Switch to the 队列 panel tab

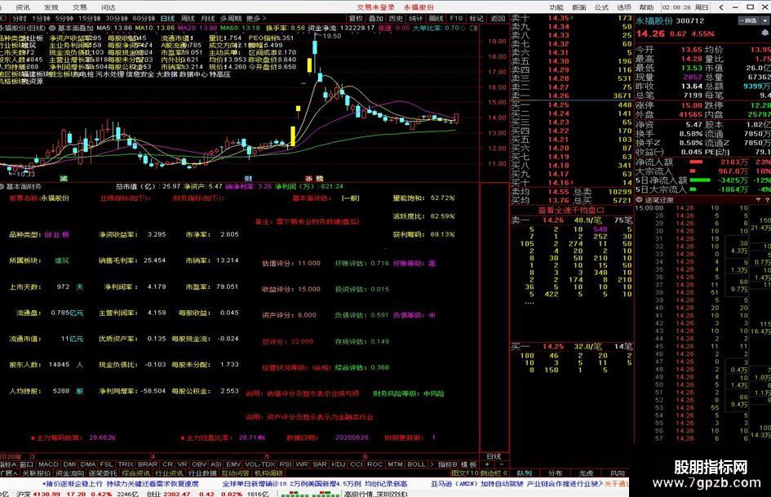click(x=524, y=473)
